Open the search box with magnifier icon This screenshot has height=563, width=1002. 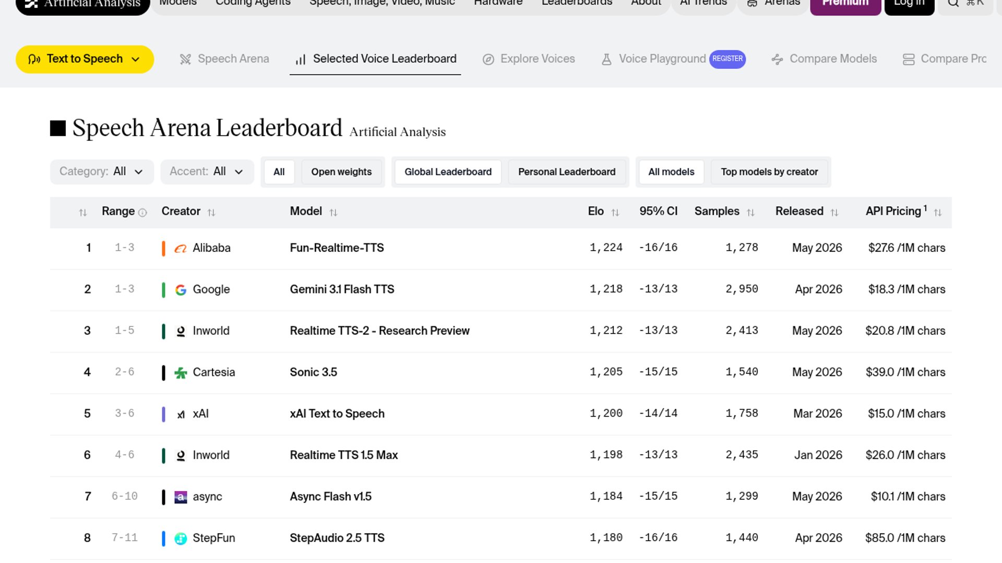click(x=965, y=4)
